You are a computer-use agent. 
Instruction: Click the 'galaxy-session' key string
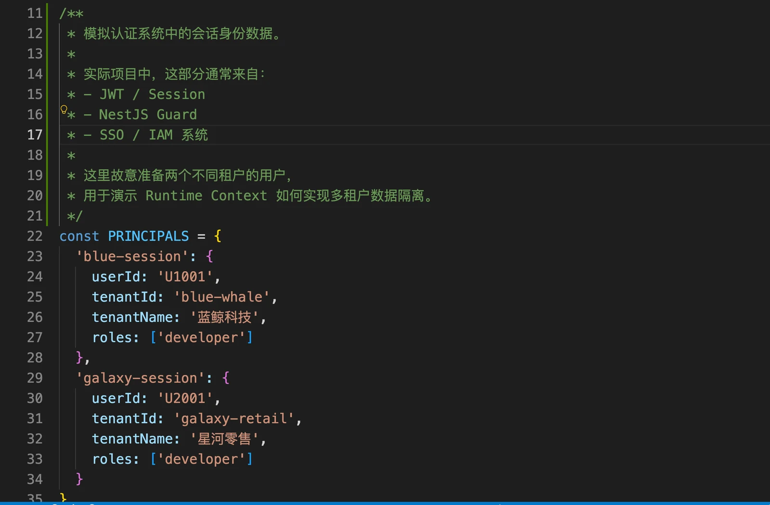[x=141, y=378]
